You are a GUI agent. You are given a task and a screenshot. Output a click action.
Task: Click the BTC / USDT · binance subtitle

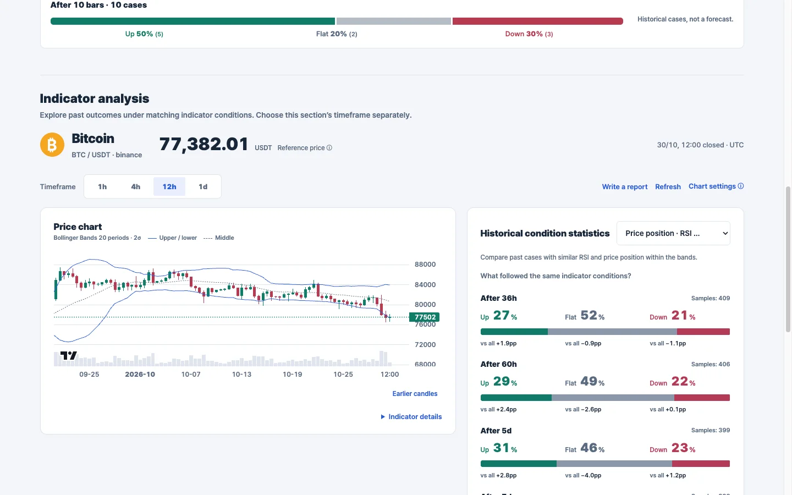tap(107, 155)
